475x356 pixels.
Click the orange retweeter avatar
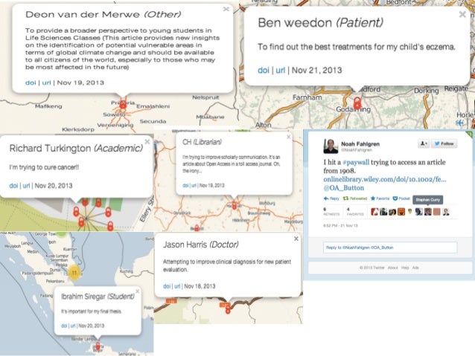click(401, 212)
